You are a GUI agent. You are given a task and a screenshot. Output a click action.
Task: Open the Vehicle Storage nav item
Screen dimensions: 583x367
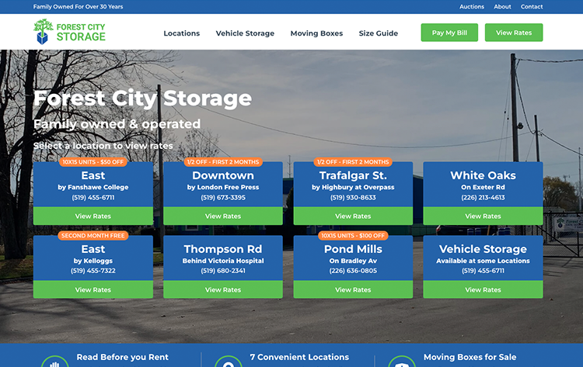pos(245,33)
